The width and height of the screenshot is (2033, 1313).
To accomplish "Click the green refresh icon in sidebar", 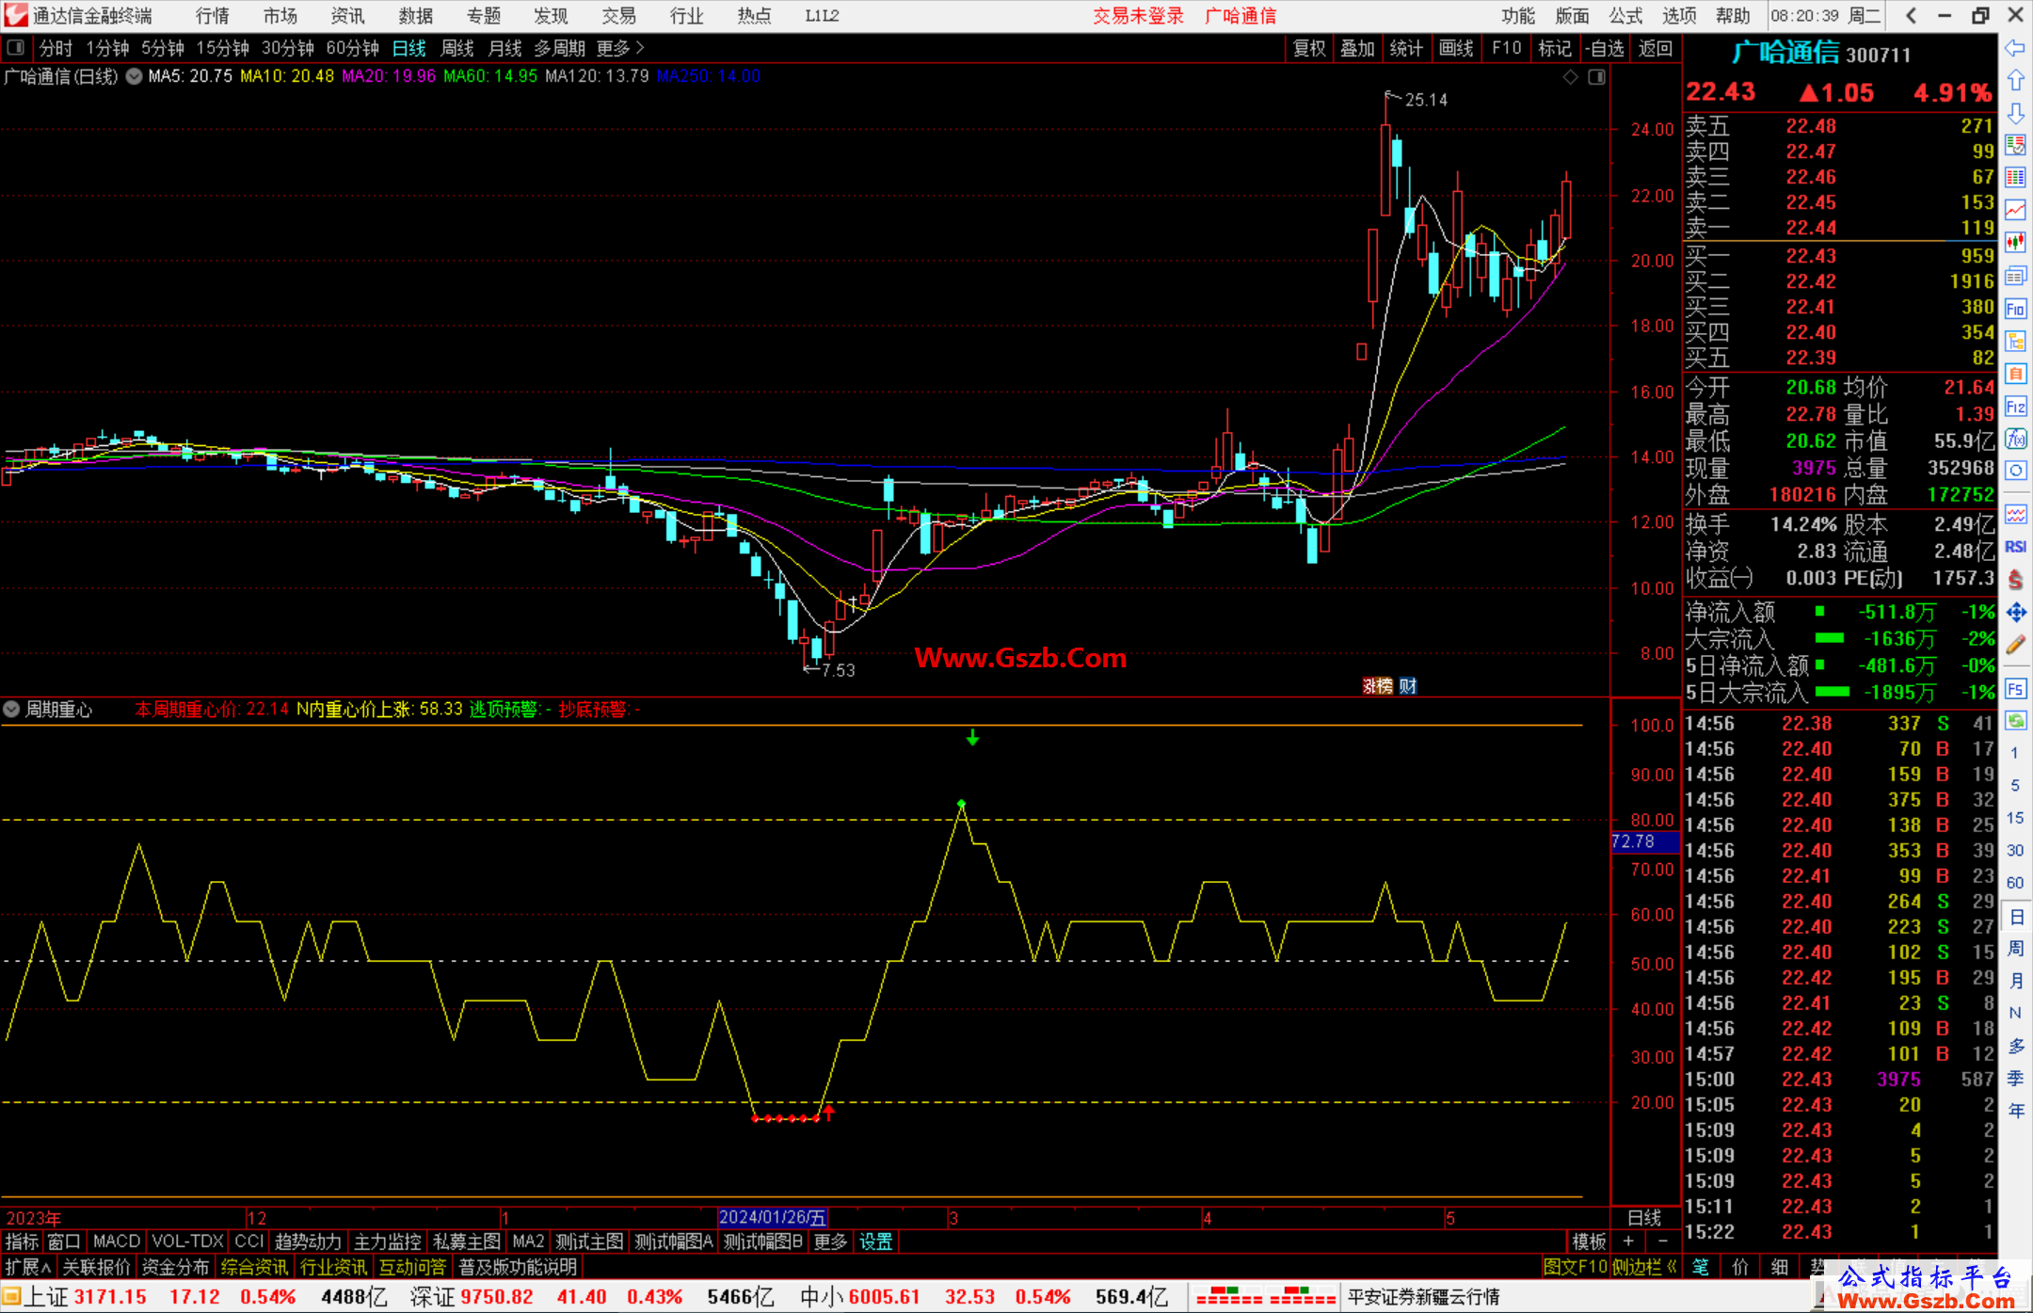I will [x=2015, y=721].
